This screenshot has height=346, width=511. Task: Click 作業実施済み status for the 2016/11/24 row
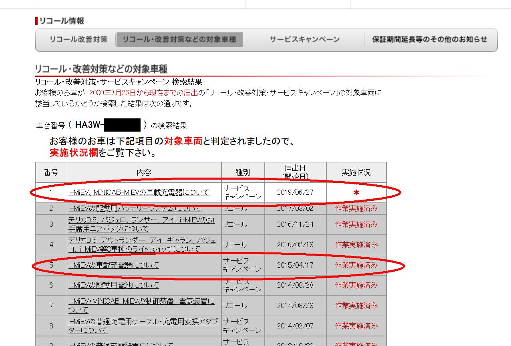click(356, 224)
